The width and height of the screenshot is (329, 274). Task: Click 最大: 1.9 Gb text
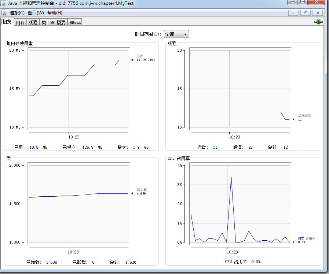[133, 147]
